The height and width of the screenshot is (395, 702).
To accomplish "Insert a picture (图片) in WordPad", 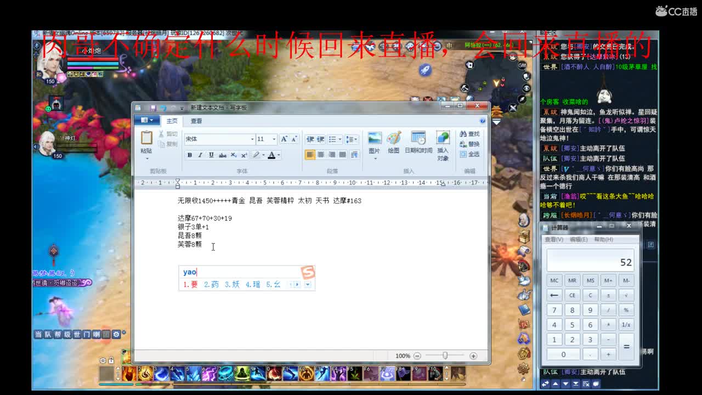I will tap(375, 138).
